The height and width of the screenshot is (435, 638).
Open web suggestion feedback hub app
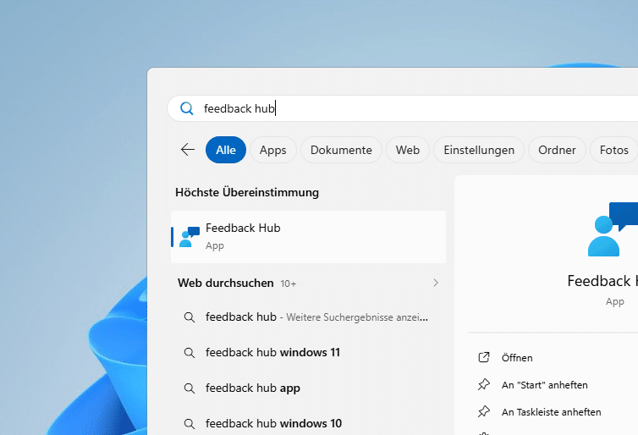point(308,388)
